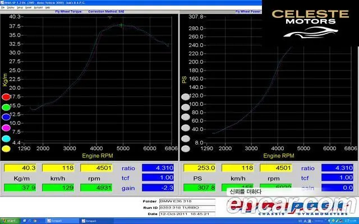The height and width of the screenshot is (224, 359).
Task: Click the blue tcf 1.00 field in torque panel
Action: point(158,178)
